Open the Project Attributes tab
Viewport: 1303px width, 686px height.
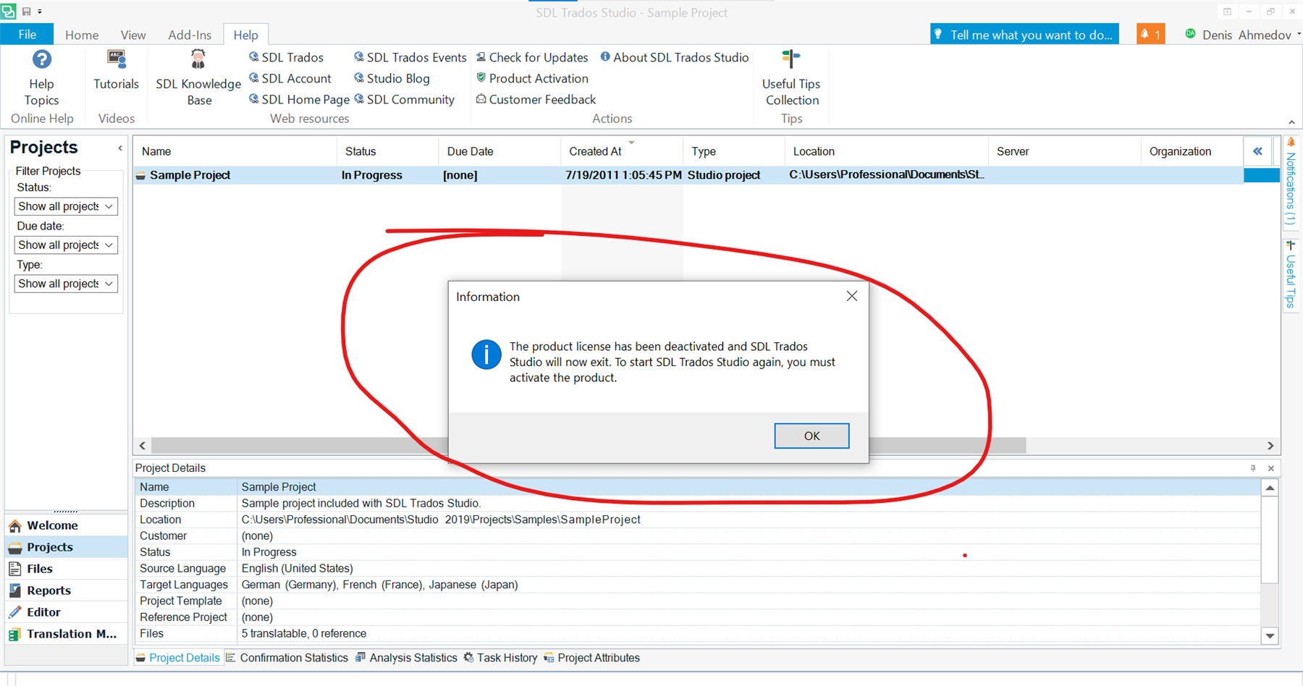[x=591, y=658]
